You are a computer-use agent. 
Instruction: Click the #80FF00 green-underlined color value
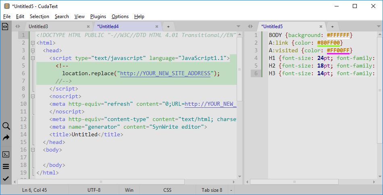click(329, 43)
